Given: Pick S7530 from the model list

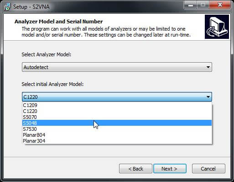Looking at the screenshot, I should [117, 129].
